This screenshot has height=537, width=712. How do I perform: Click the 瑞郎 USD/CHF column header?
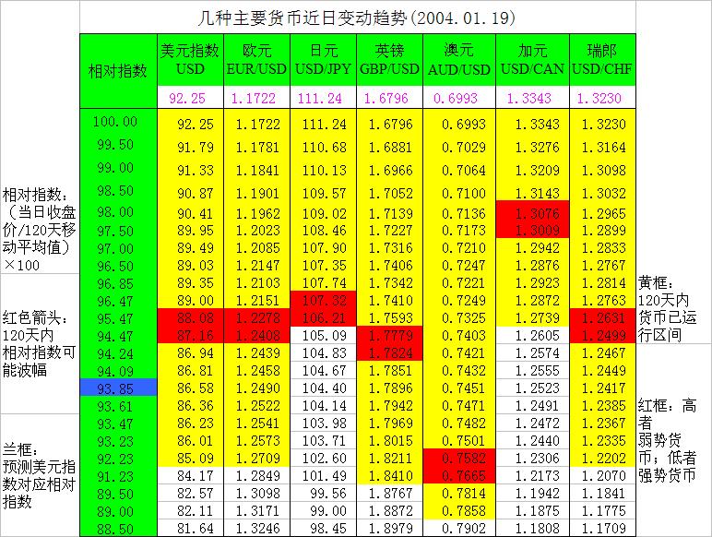(x=602, y=60)
